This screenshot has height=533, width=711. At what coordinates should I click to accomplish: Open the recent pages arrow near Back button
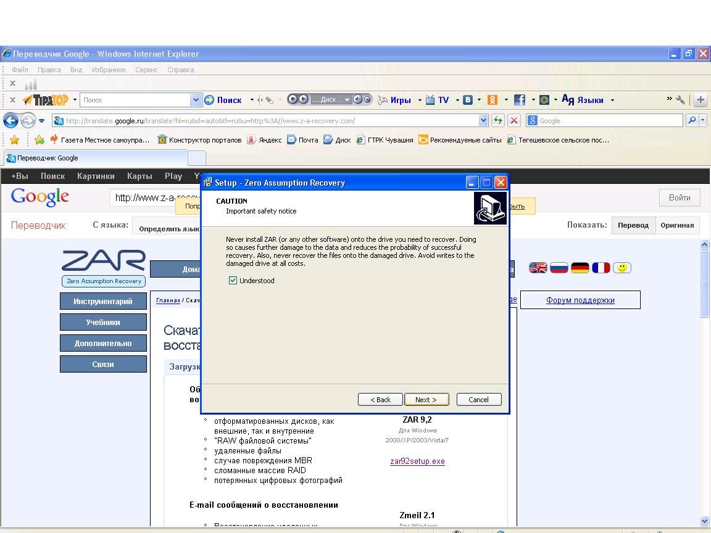point(41,120)
